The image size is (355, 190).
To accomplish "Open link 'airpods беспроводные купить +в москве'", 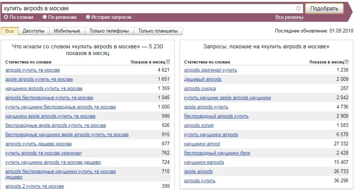I will point(49,98).
